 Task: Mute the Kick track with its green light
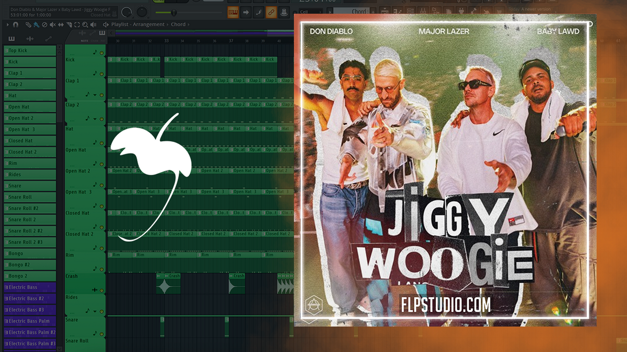pyautogui.click(x=101, y=53)
